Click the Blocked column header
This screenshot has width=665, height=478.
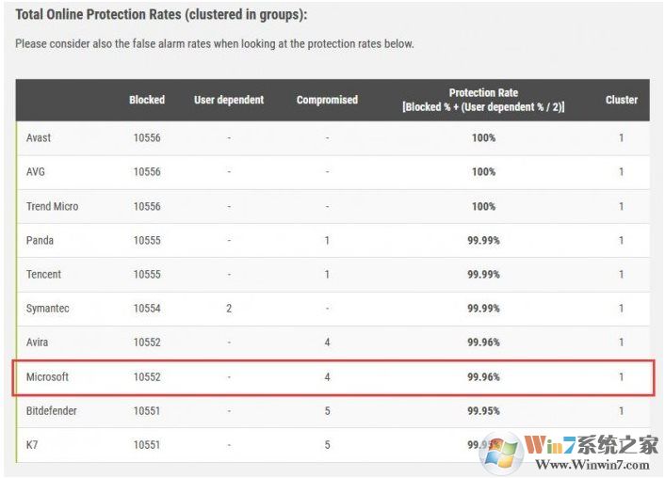(x=147, y=100)
